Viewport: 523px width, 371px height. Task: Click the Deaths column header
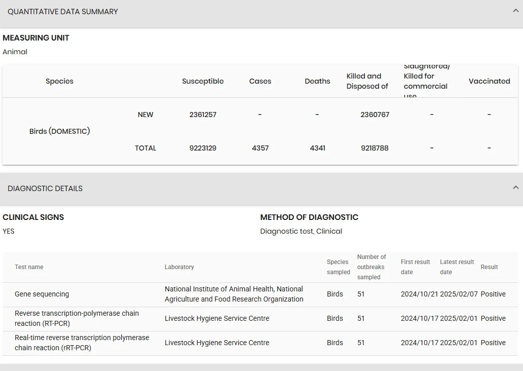318,81
